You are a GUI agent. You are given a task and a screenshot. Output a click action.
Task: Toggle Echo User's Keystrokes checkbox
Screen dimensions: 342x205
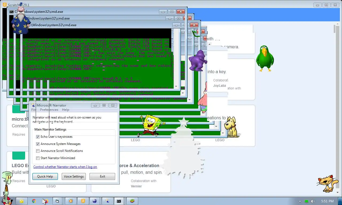click(x=38, y=137)
